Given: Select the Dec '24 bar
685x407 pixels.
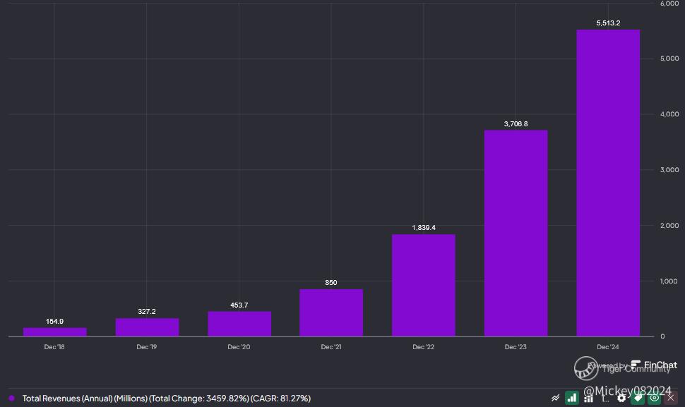Looking at the screenshot, I should (x=608, y=183).
